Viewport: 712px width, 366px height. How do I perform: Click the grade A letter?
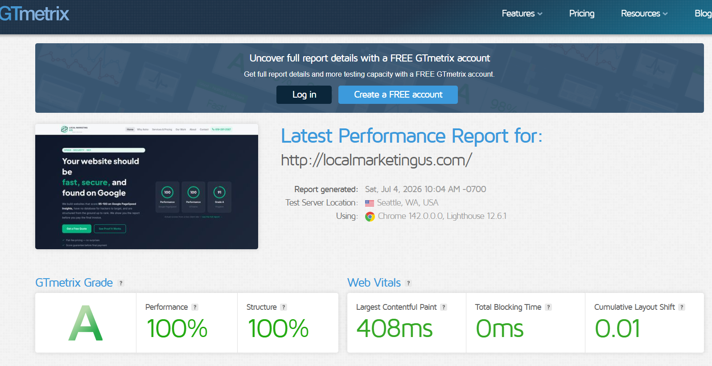(86, 323)
